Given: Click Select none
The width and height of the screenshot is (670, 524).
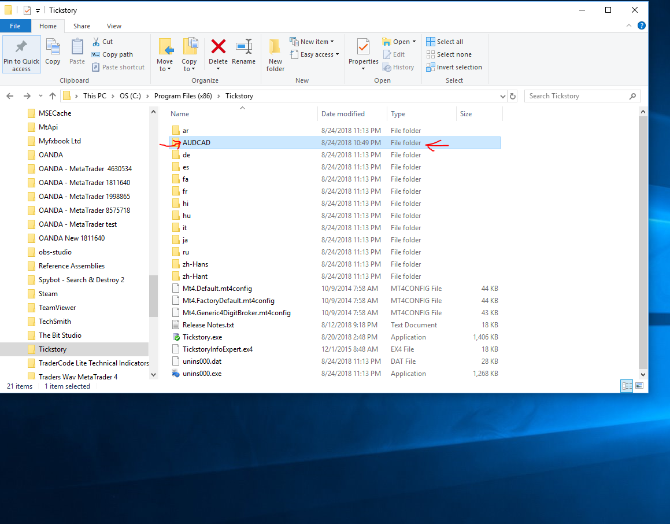Looking at the screenshot, I should 449,54.
